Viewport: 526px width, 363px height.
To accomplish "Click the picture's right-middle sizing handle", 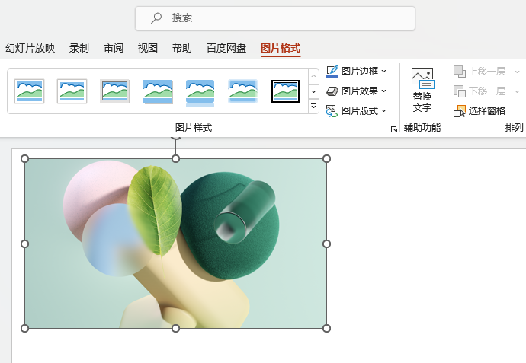I will tap(326, 244).
